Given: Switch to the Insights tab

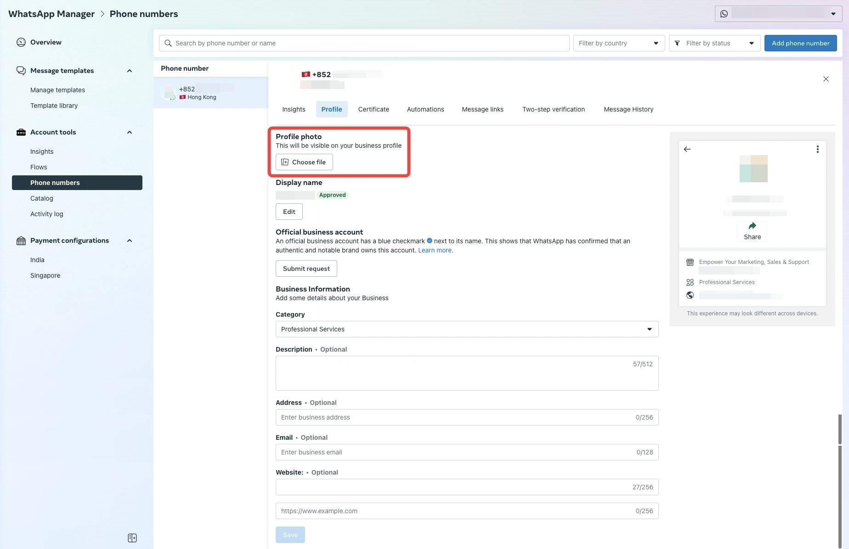Looking at the screenshot, I should 294,109.
